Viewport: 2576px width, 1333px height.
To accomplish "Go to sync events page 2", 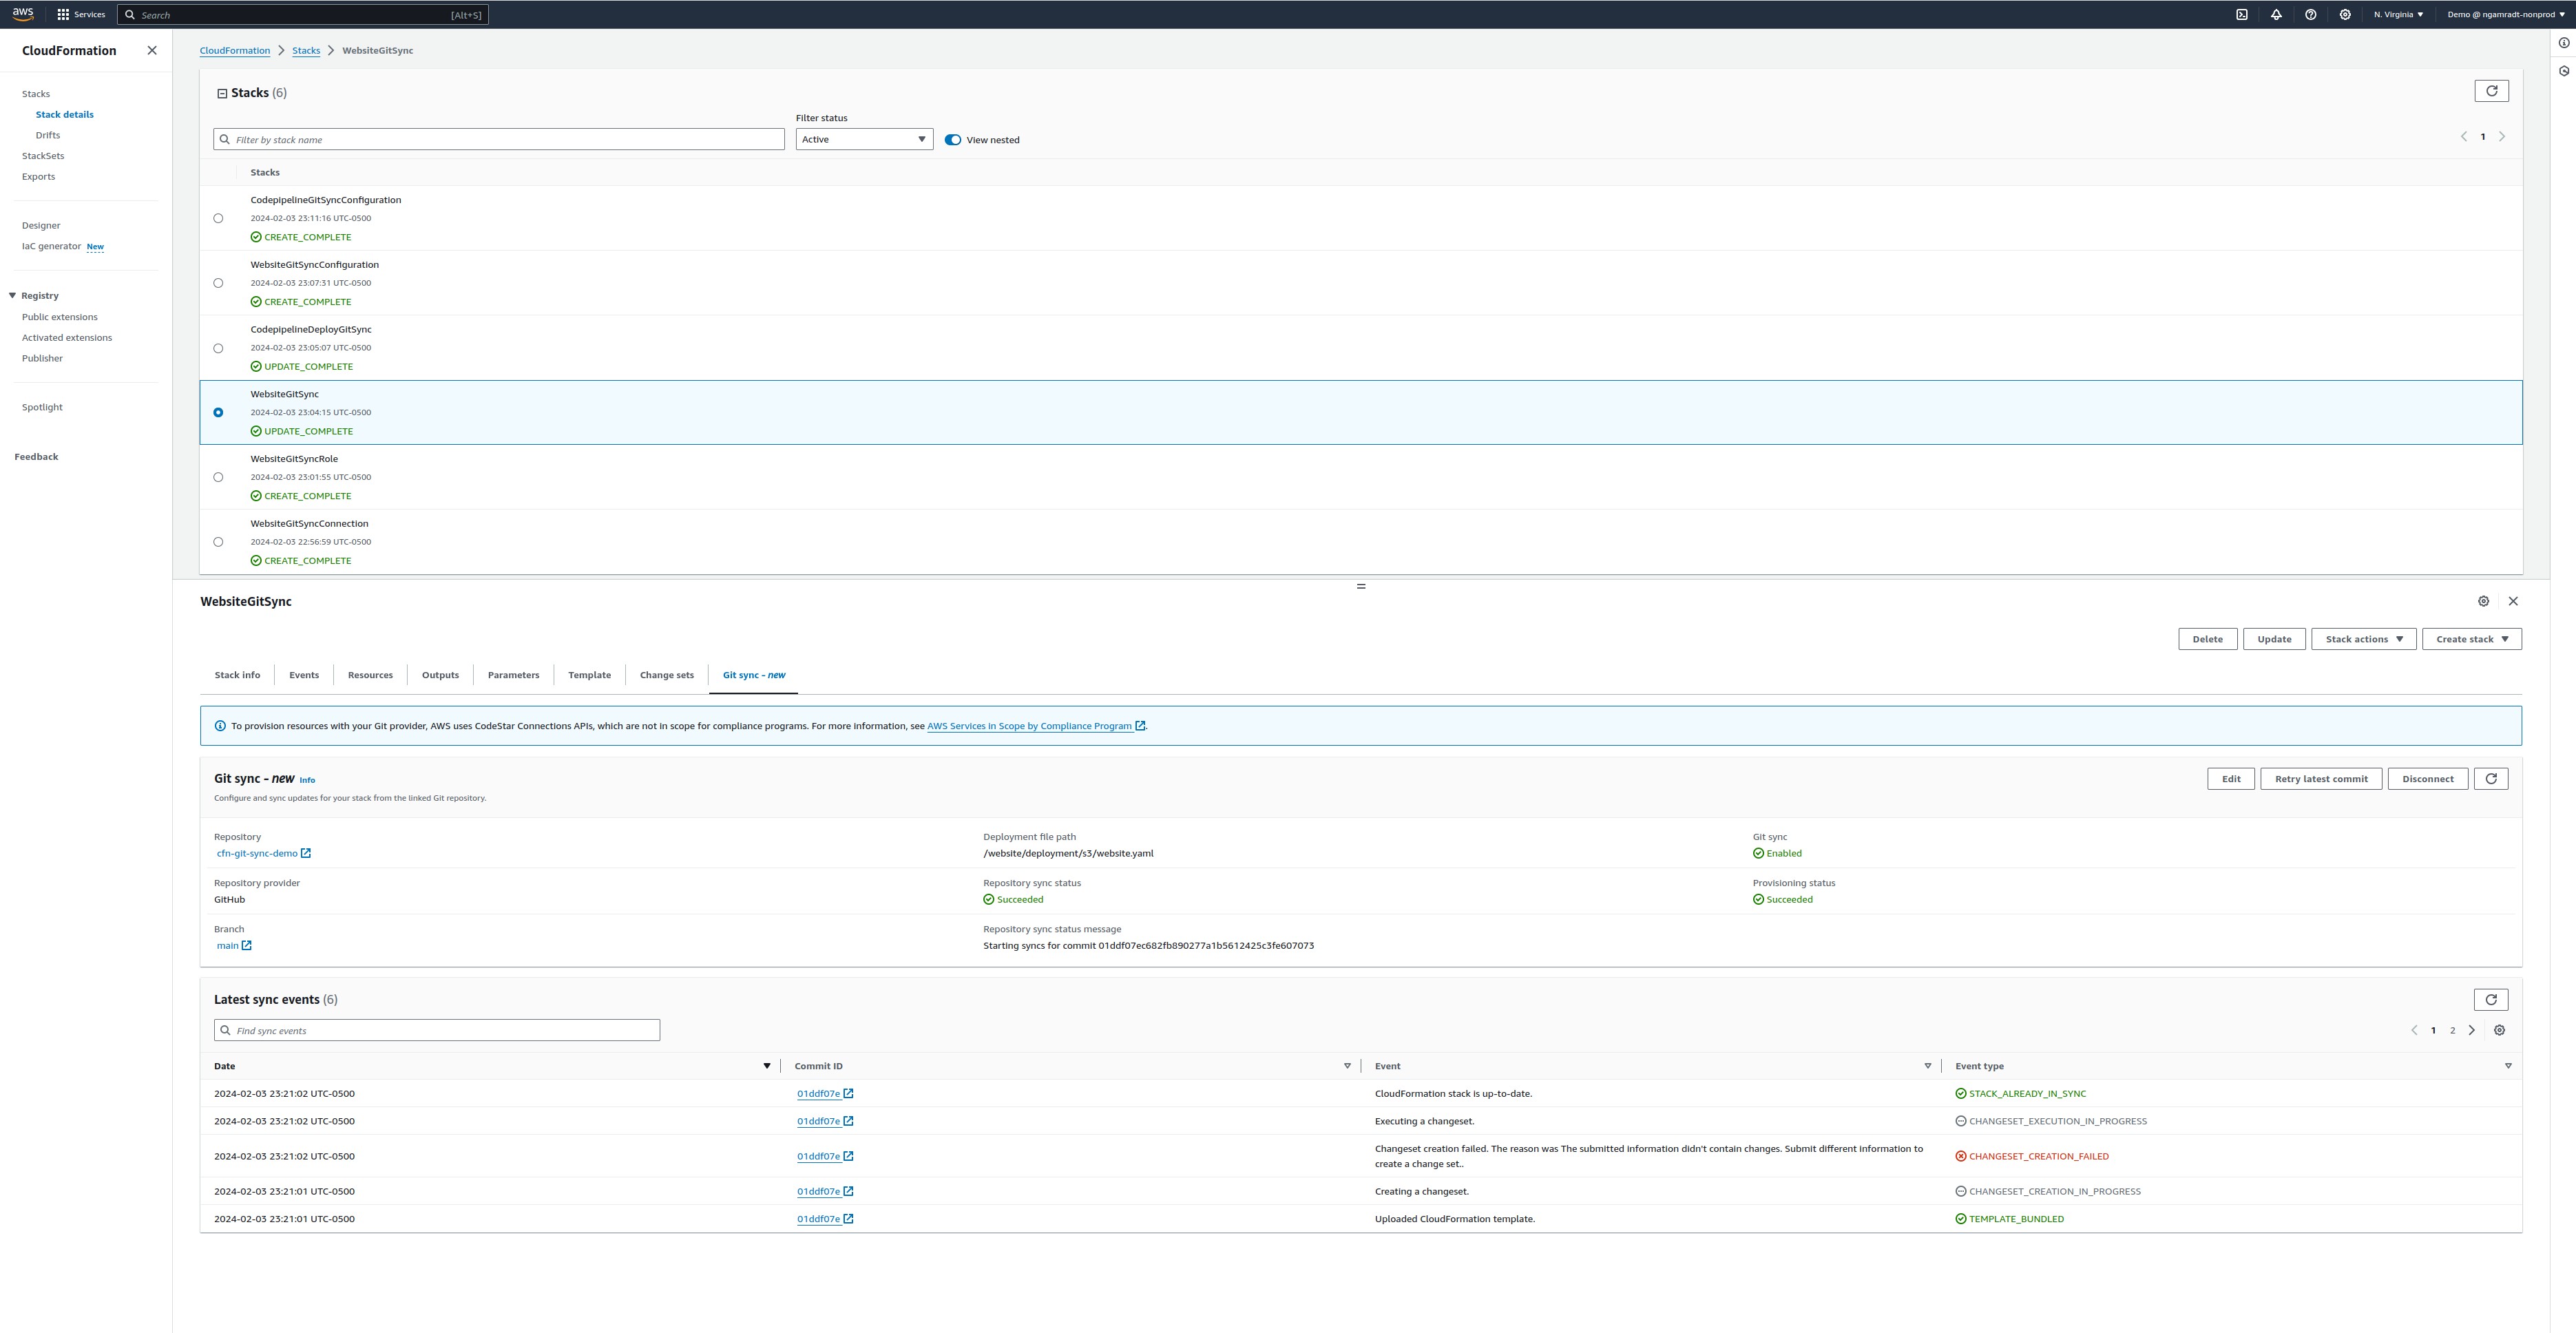I will [x=2452, y=1030].
